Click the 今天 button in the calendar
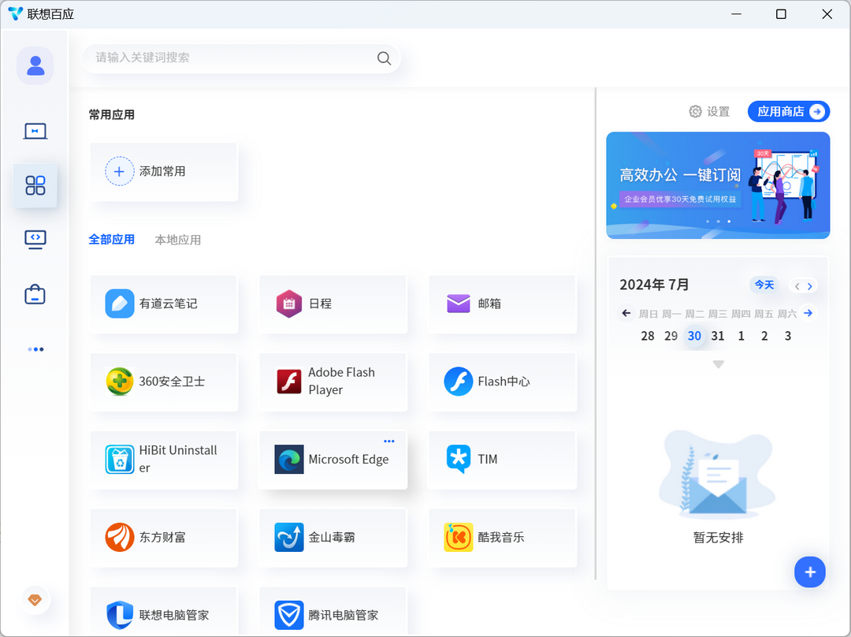 764,285
